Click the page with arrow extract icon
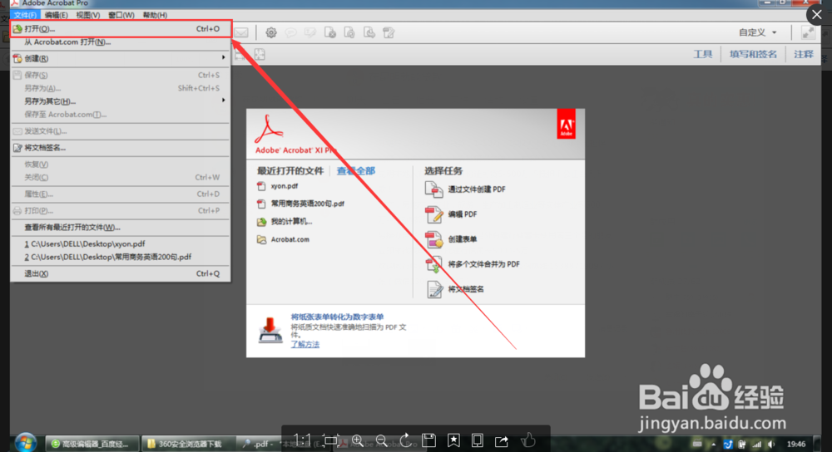 click(369, 33)
